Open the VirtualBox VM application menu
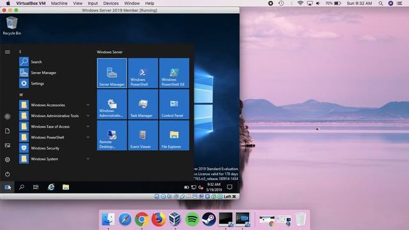 (31, 3)
